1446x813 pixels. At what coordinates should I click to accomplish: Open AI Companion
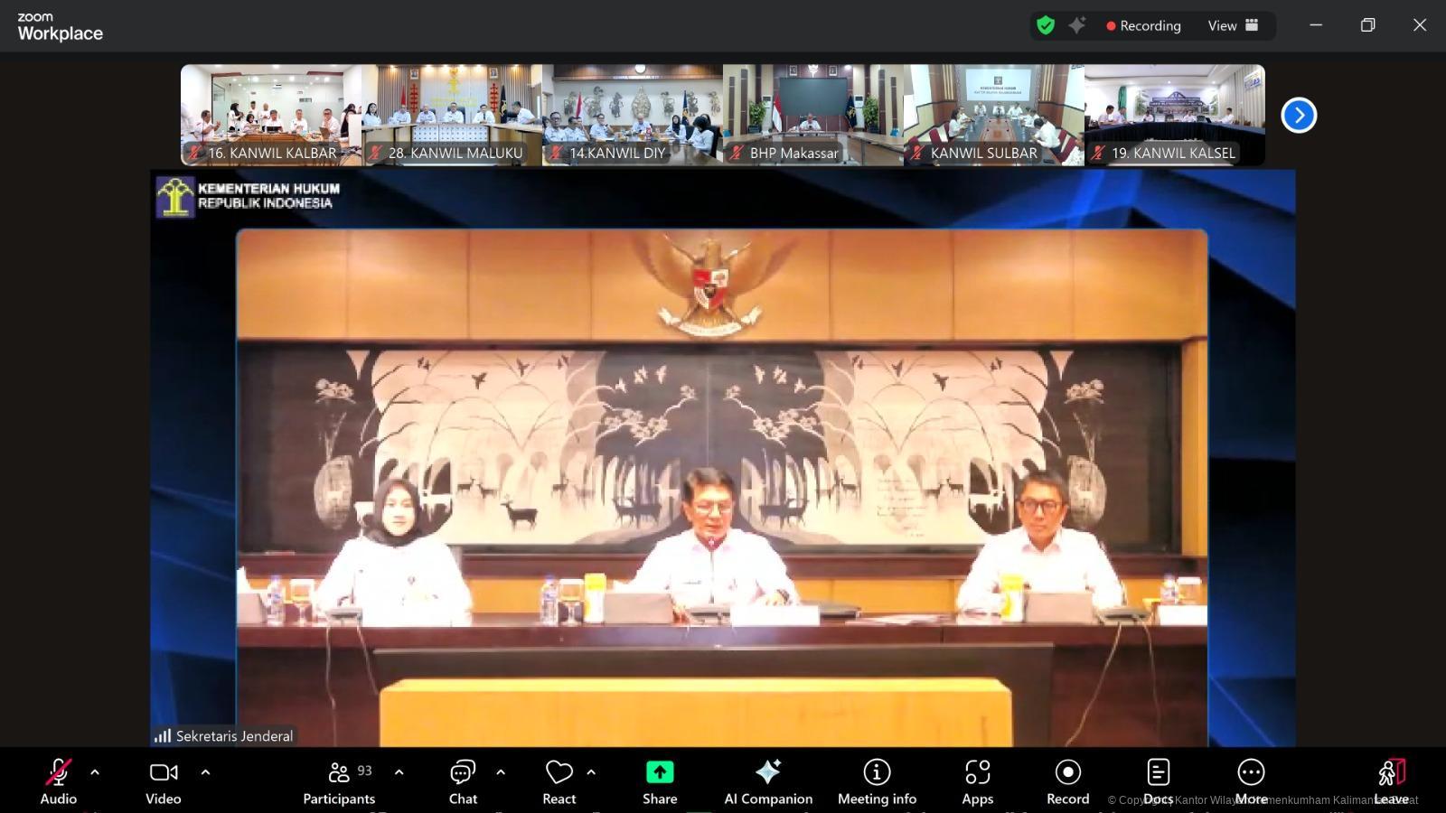[x=767, y=781]
